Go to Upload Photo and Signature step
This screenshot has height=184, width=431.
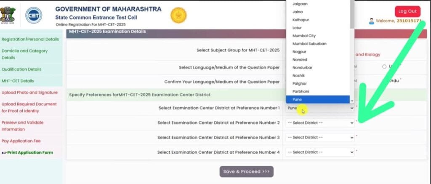pyautogui.click(x=29, y=92)
